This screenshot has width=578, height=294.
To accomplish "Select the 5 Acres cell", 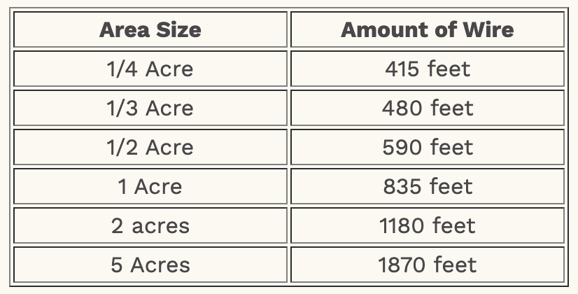I will click(150, 265).
